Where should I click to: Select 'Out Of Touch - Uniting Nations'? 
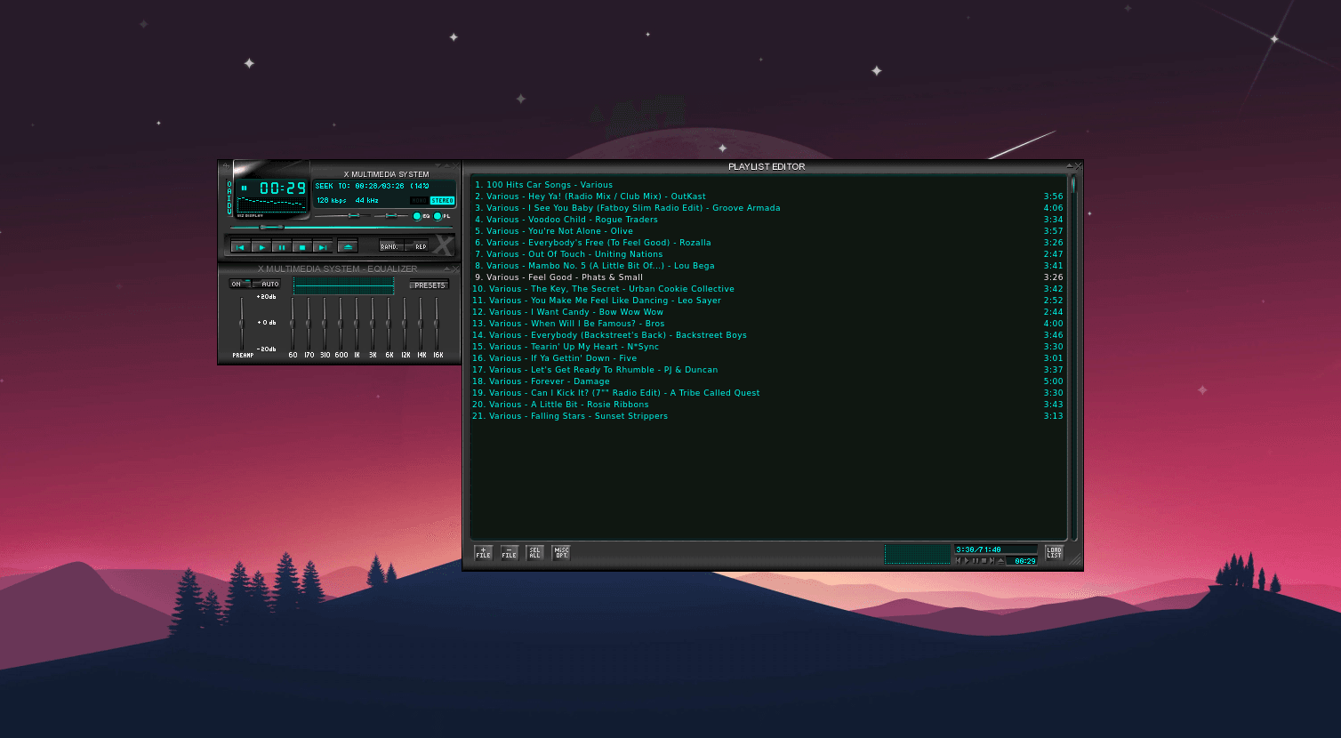pyautogui.click(x=768, y=254)
